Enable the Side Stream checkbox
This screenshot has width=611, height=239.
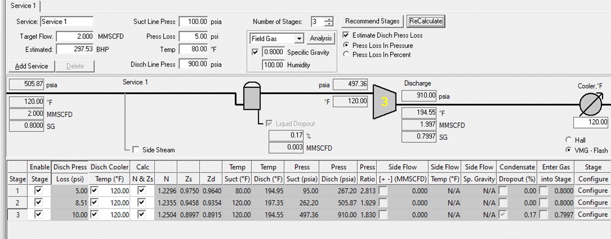pyautogui.click(x=136, y=150)
